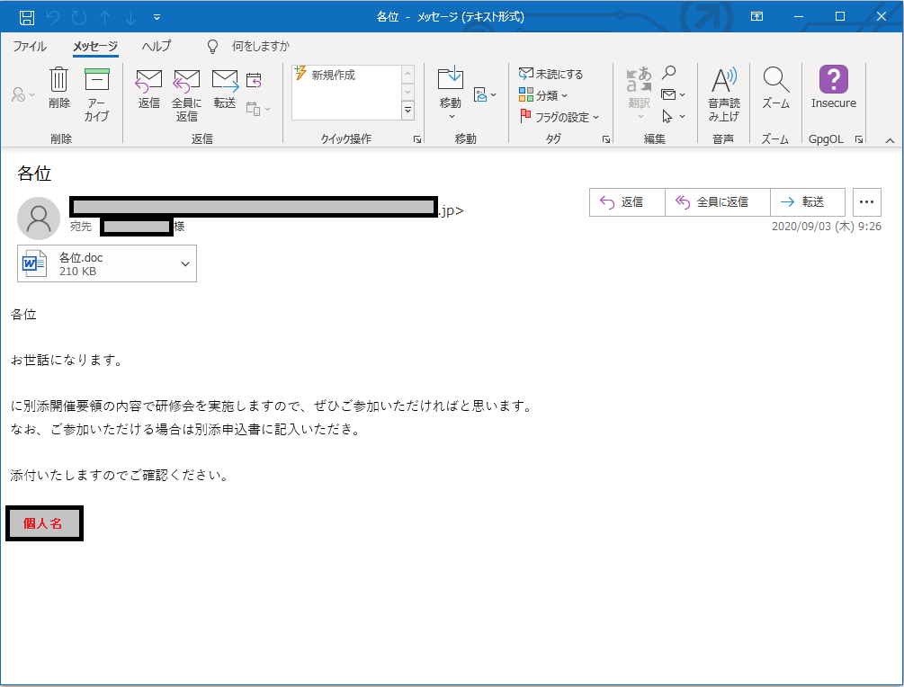Screen dimensions: 904x687
Task: Click the sender avatar picture
Action: coord(39,218)
